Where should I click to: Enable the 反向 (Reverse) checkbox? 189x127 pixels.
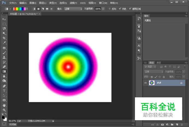point(110,9)
